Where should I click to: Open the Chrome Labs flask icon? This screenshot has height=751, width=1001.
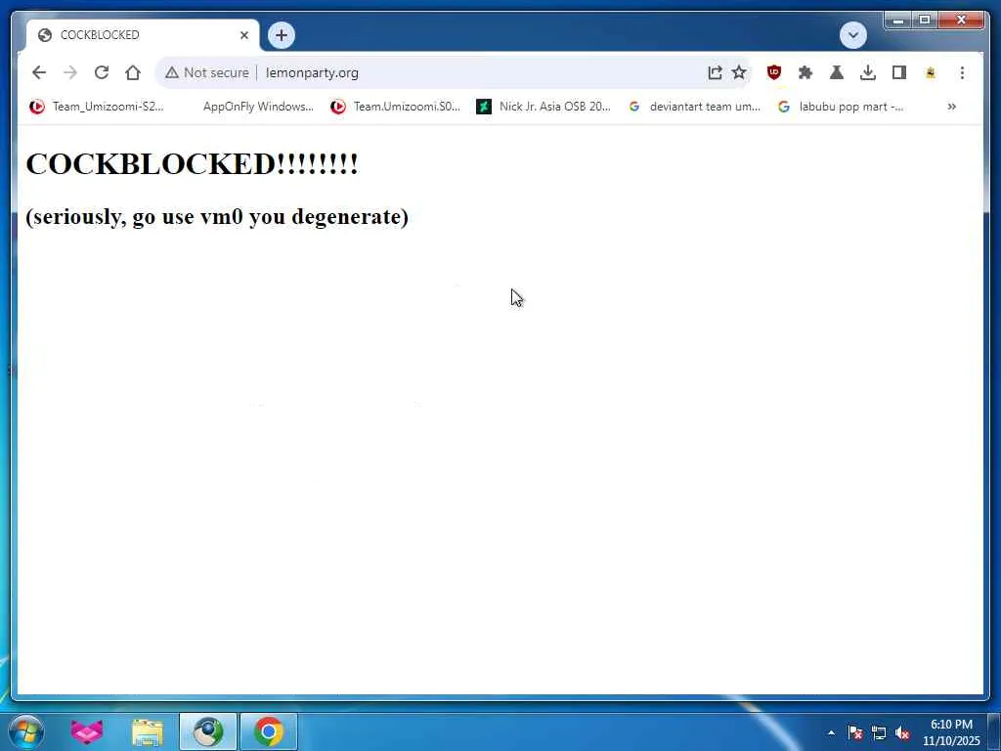tap(837, 72)
